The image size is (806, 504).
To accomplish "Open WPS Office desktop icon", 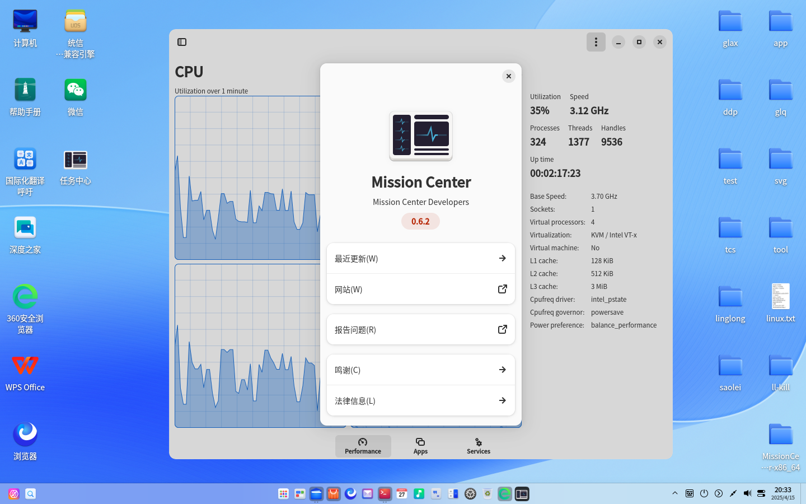I will point(25,373).
